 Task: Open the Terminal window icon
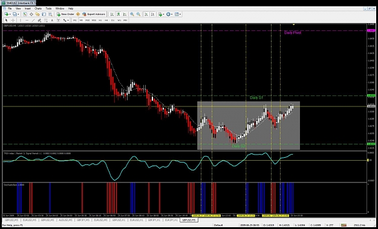pos(44,15)
